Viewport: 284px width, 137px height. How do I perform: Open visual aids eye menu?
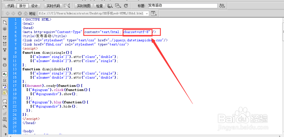click(118, 6)
